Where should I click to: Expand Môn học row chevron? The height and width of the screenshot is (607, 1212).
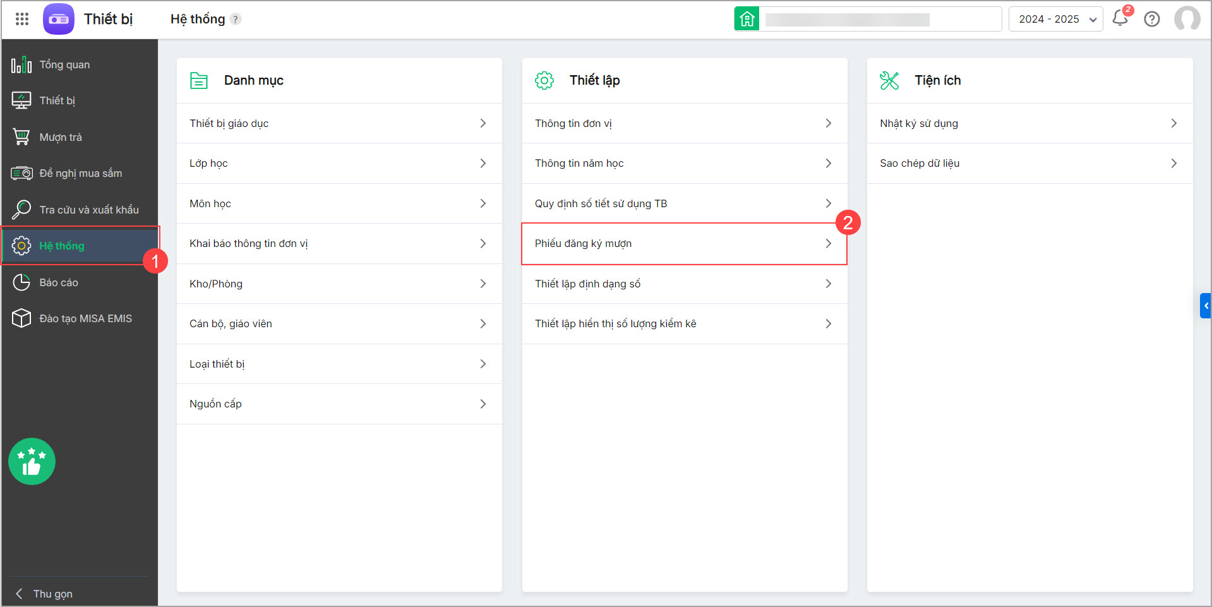coord(483,203)
